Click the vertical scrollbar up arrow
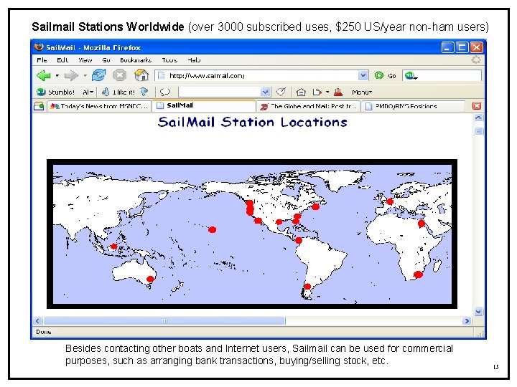The height and width of the screenshot is (387, 517). click(478, 118)
